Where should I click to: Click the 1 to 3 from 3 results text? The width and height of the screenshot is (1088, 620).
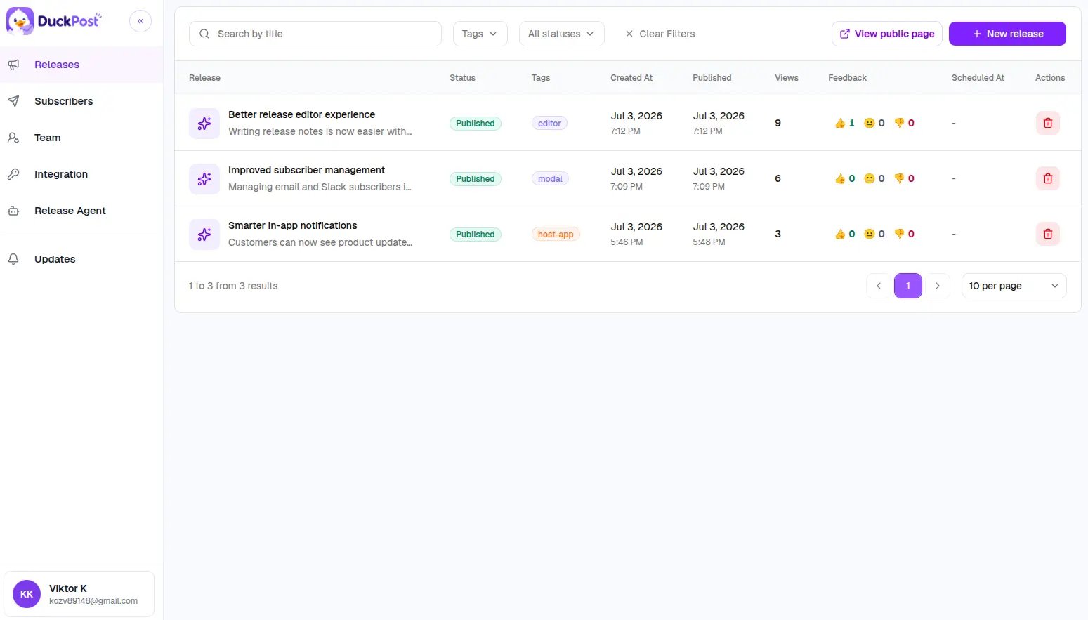coord(233,286)
